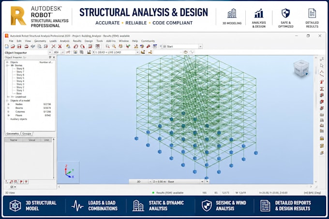Image resolution: width=329 pixels, height=219 pixels.
Task: Open the Results menu
Action: [77, 41]
